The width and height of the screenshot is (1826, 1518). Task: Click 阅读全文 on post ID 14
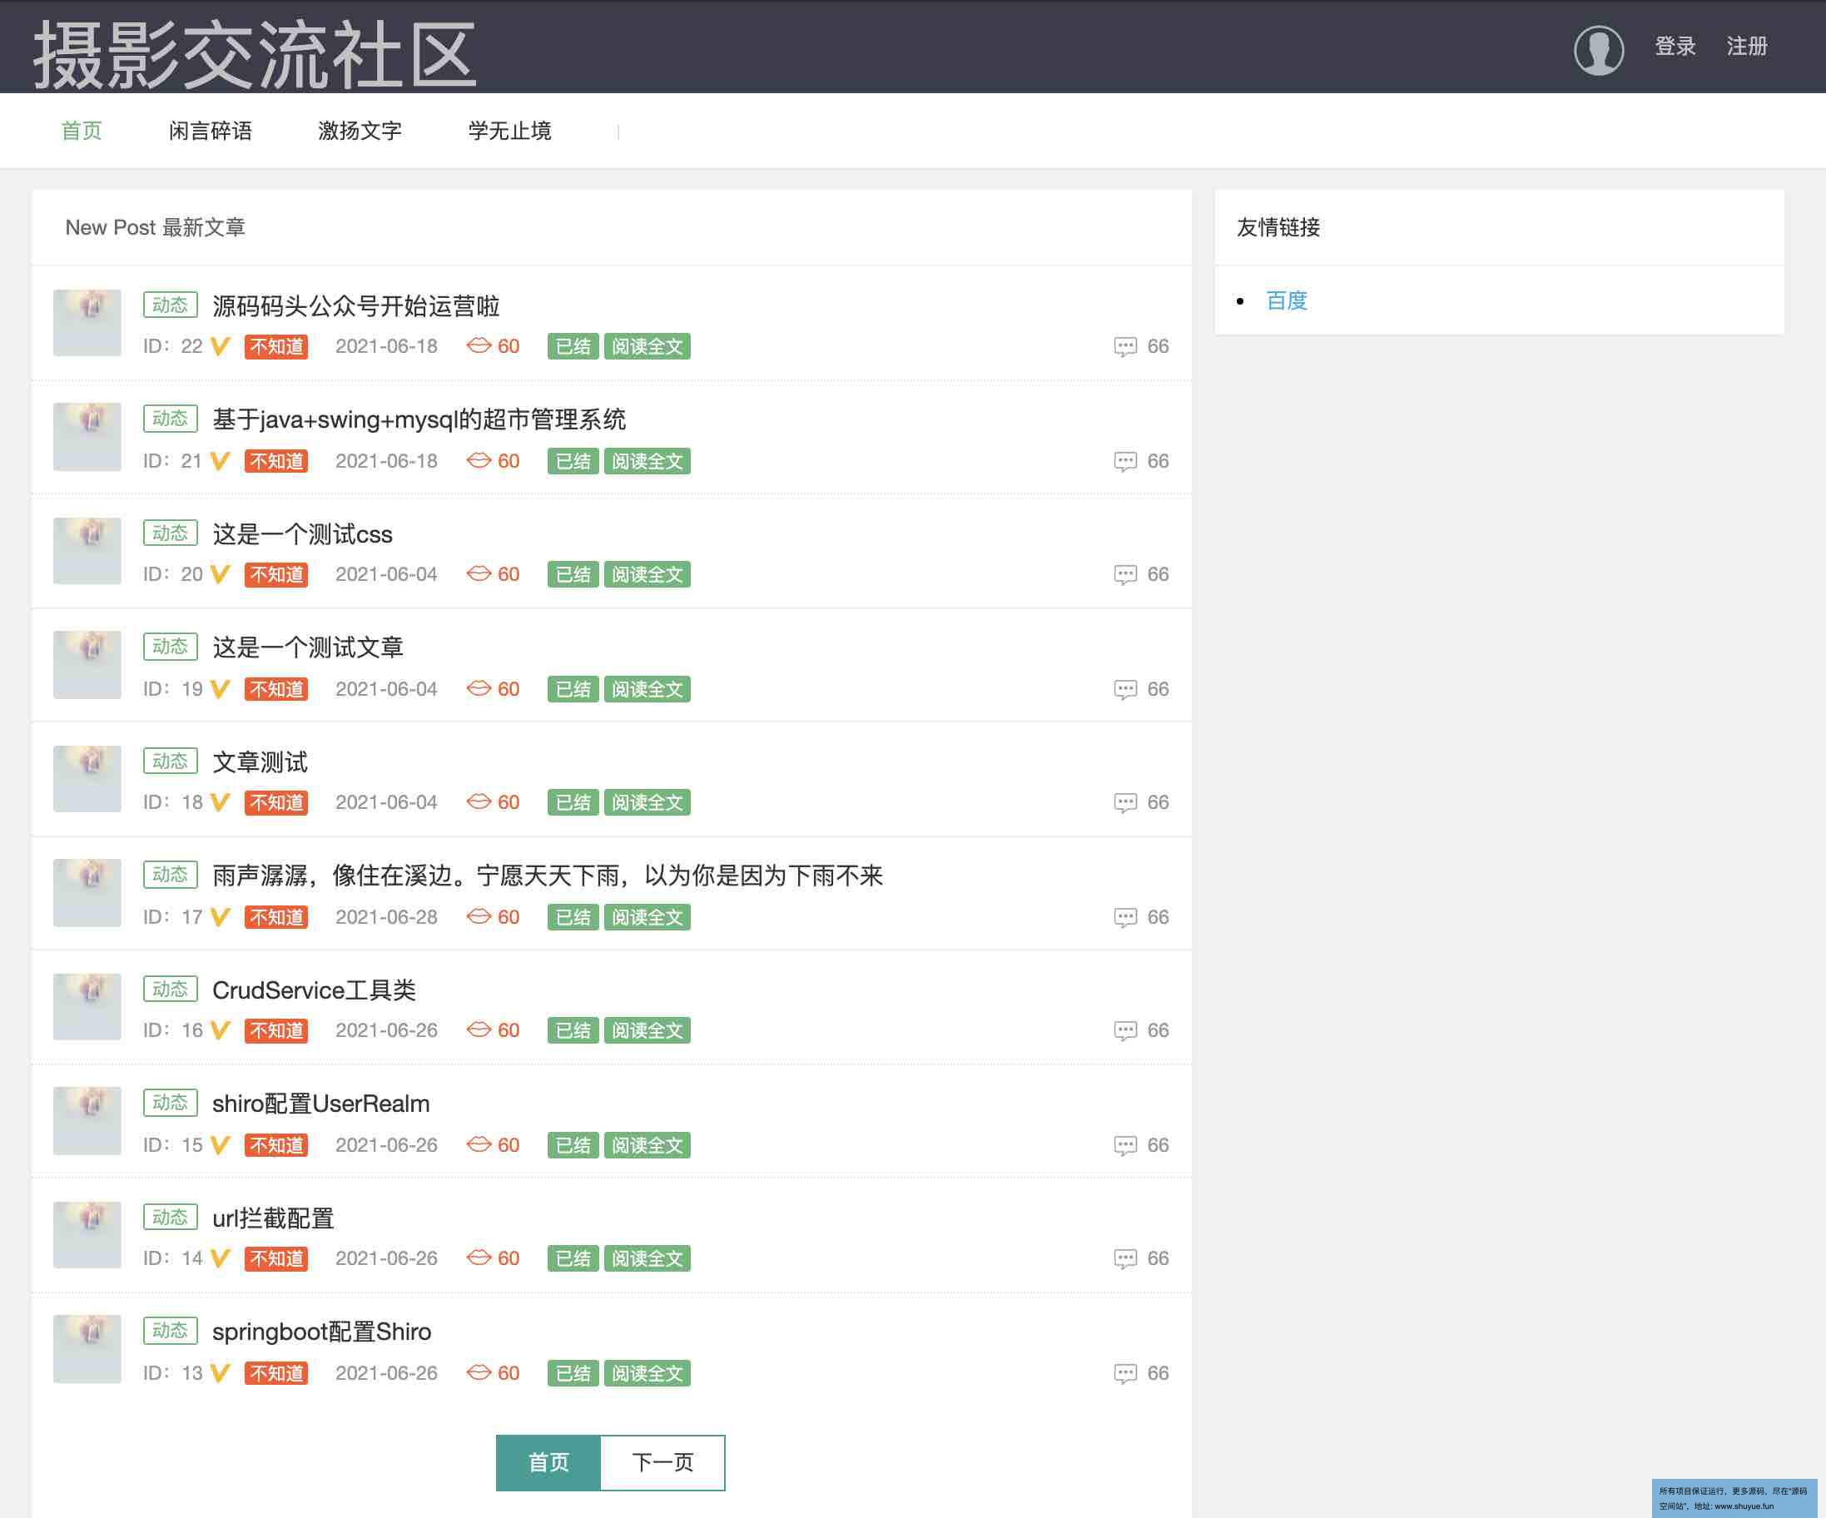coord(647,1258)
